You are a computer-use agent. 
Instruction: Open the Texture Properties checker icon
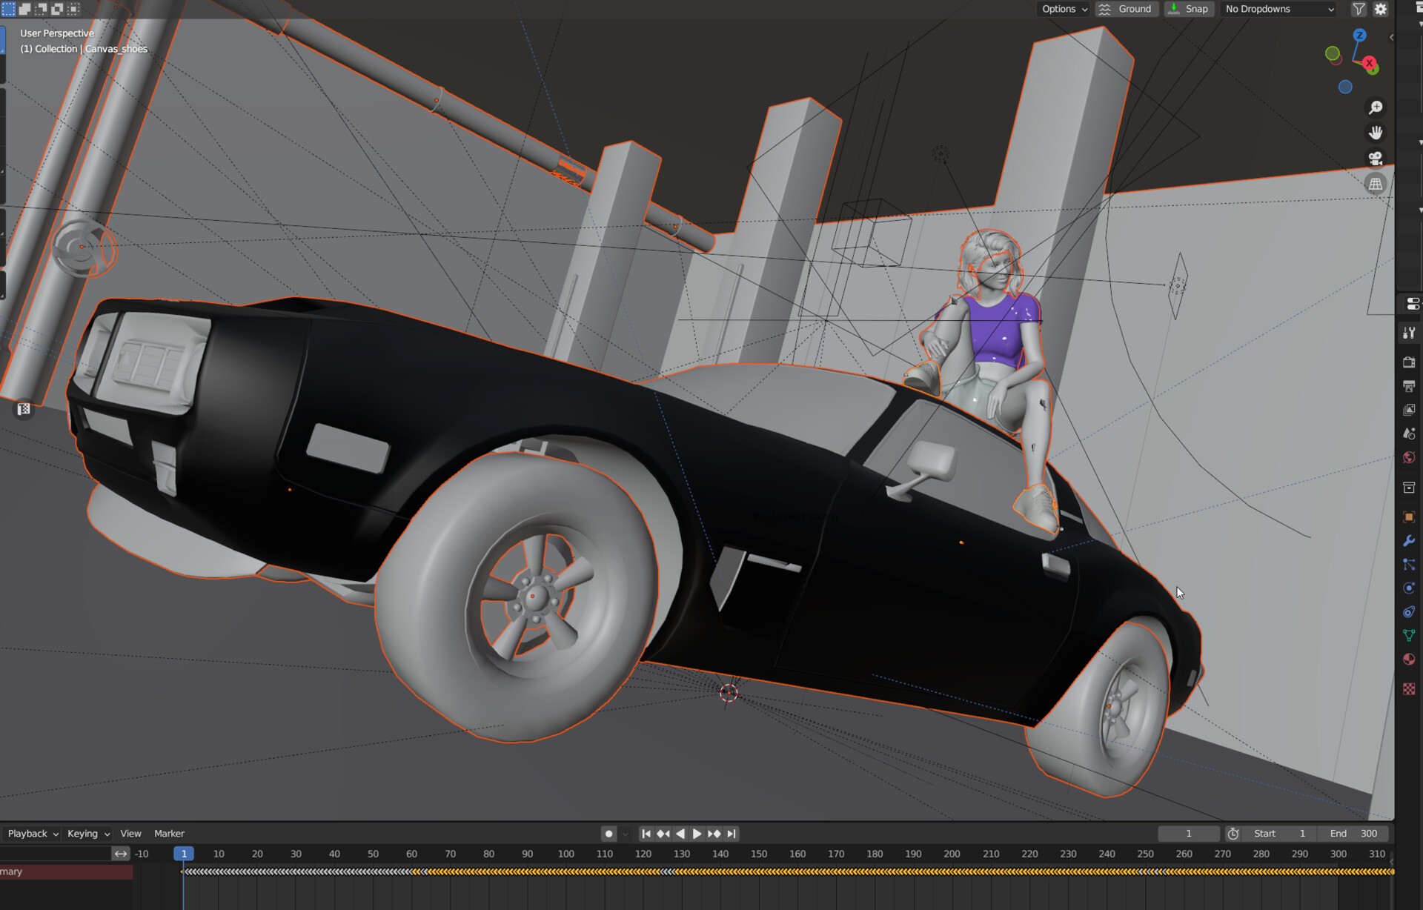pos(1409,688)
